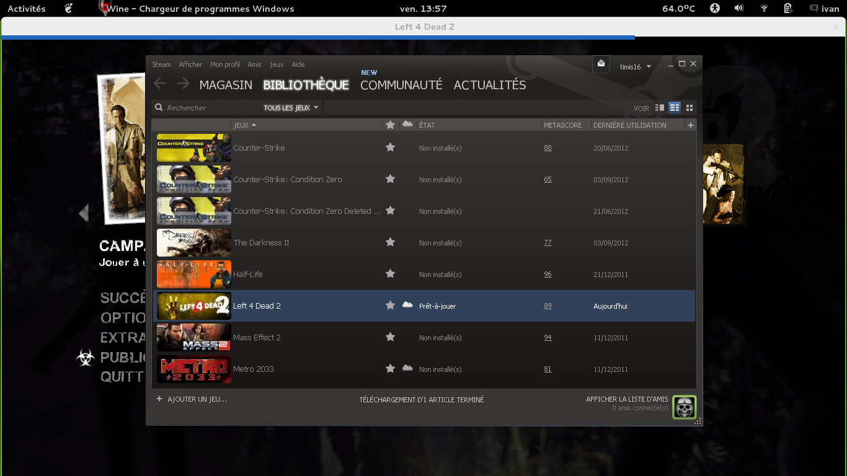Switch to the ACTUALITÉS tab
This screenshot has height=476, width=847.
(x=490, y=85)
